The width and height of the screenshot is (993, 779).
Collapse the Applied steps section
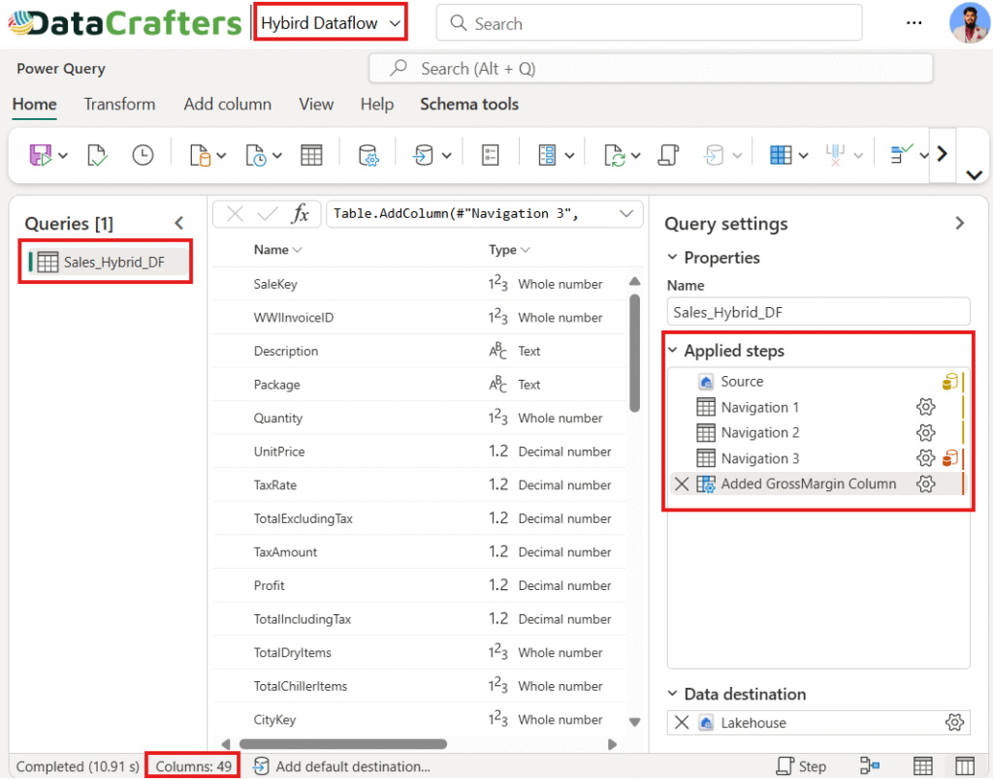[673, 351]
